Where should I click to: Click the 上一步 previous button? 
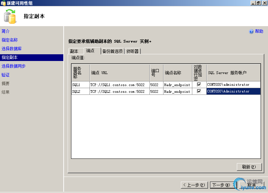tap(194, 185)
